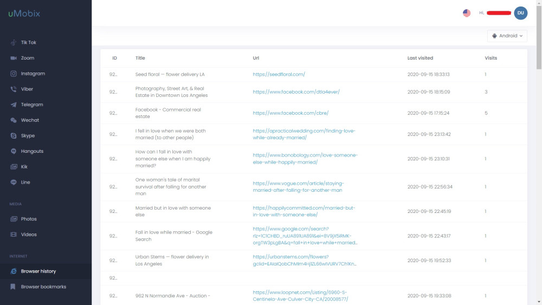The width and height of the screenshot is (542, 305).
Task: Click the Viber phone icon
Action: coord(14,89)
